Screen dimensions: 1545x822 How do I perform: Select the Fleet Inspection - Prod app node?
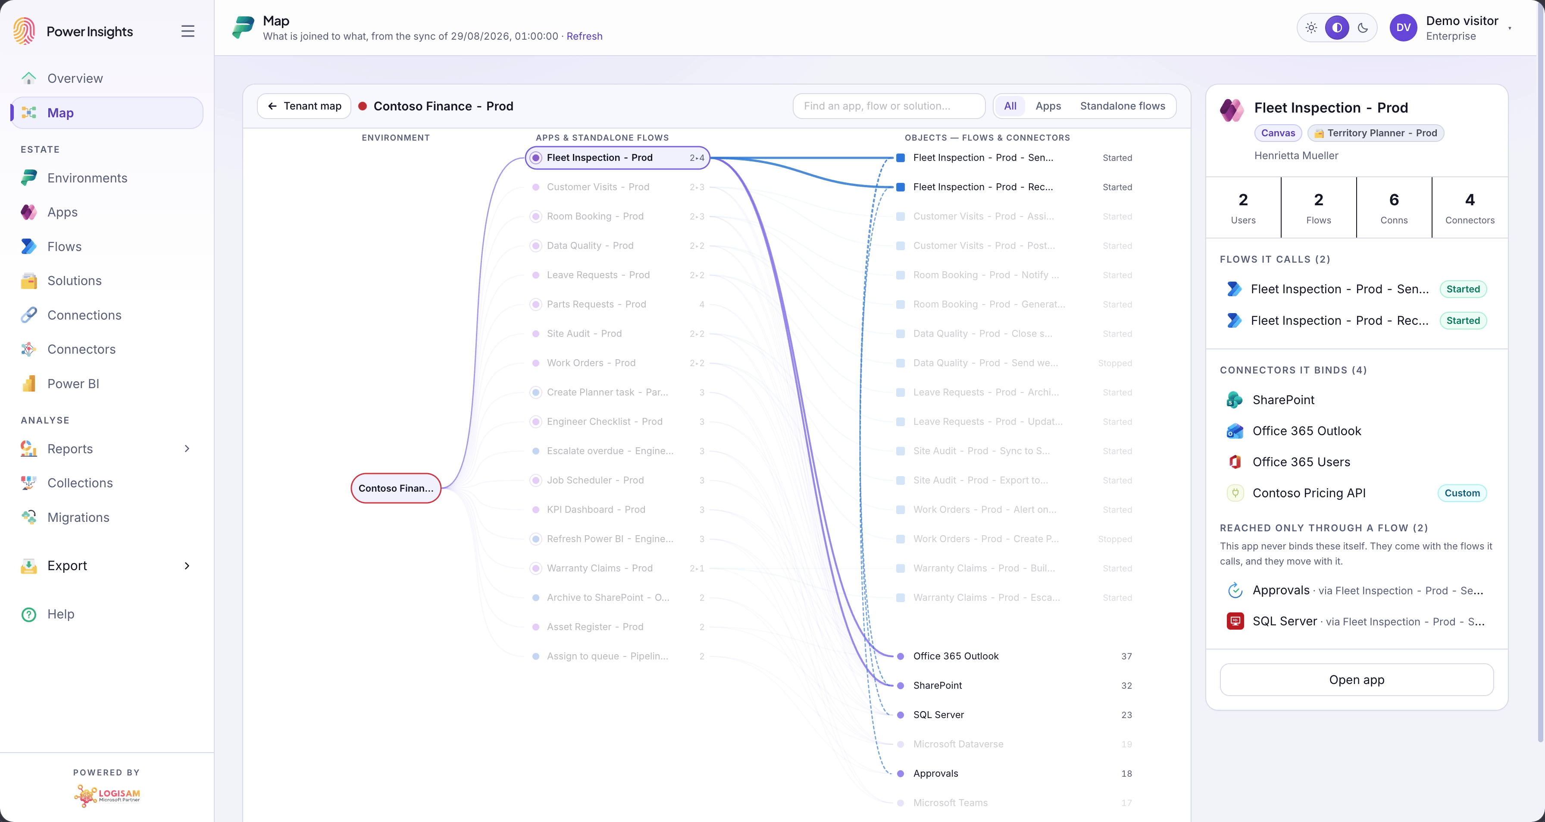[x=618, y=158]
